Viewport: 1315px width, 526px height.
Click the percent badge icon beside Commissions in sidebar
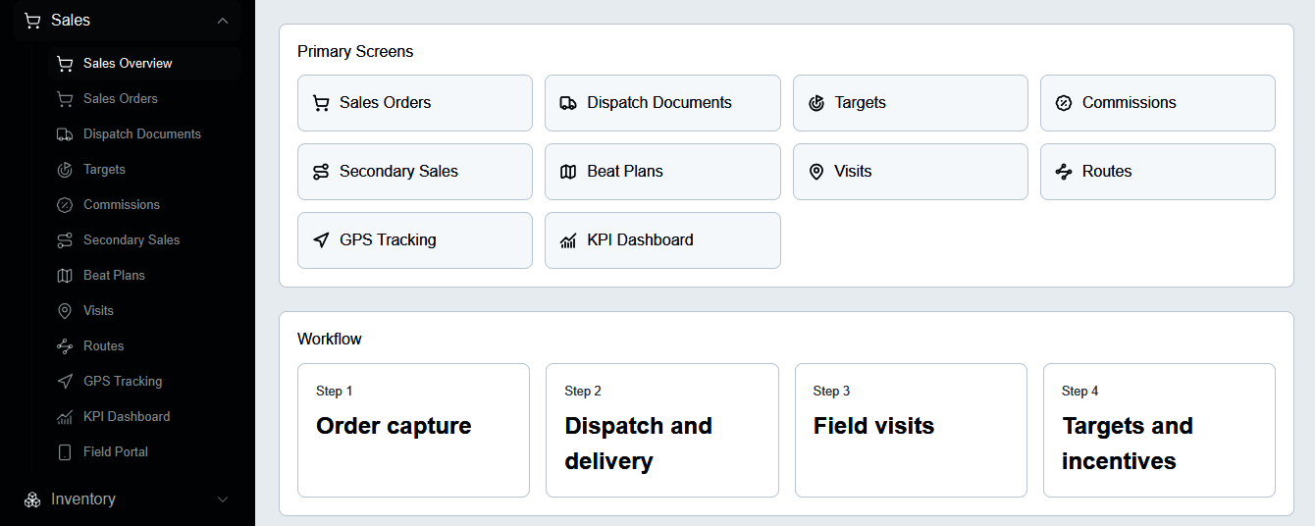[x=65, y=205]
